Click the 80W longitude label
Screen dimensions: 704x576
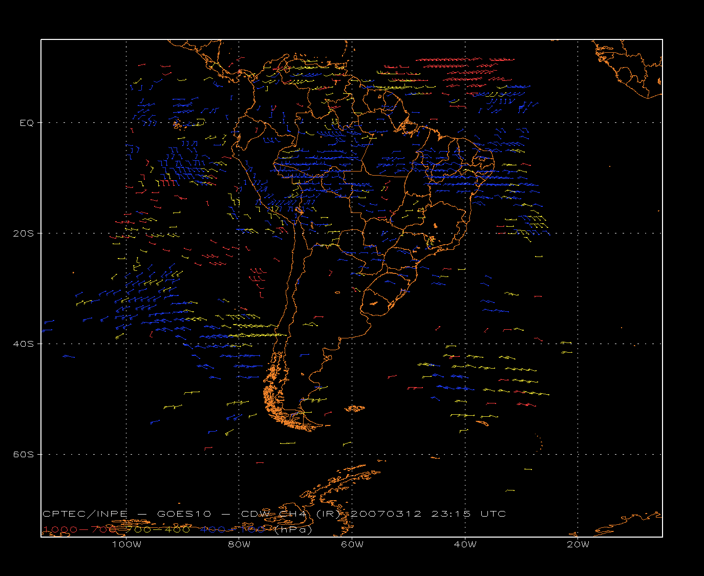tap(239, 544)
